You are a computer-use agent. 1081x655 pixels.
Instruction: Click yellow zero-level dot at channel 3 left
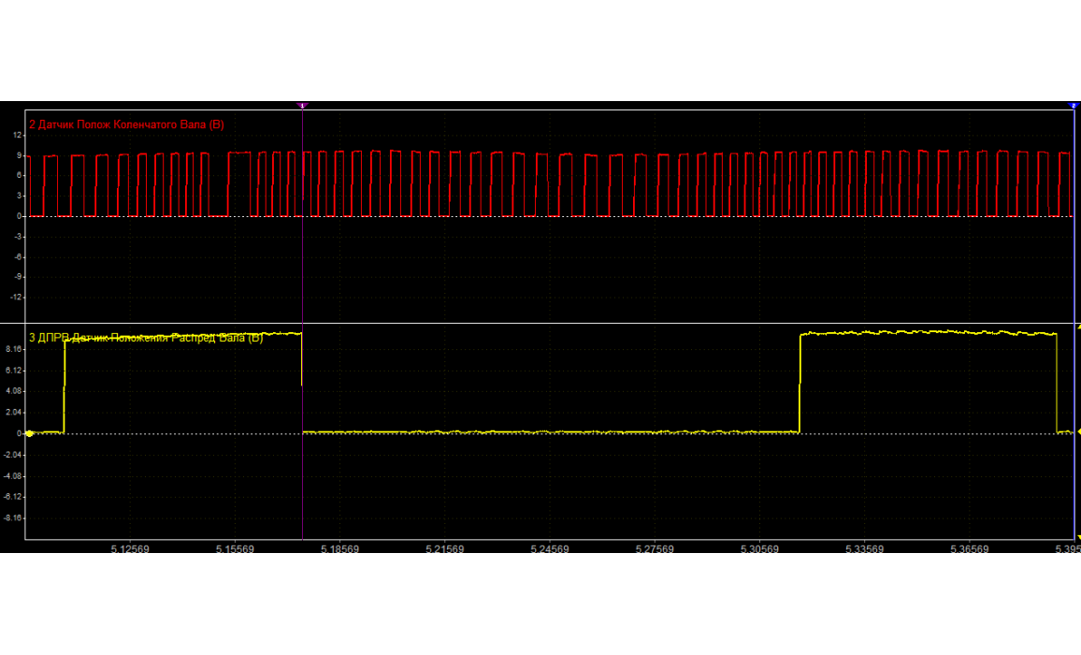[30, 433]
